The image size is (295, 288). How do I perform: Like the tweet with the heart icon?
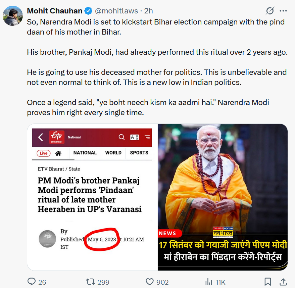[x=150, y=282]
